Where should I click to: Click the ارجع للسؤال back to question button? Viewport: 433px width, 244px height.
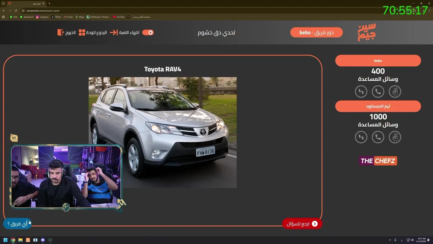[302, 224]
